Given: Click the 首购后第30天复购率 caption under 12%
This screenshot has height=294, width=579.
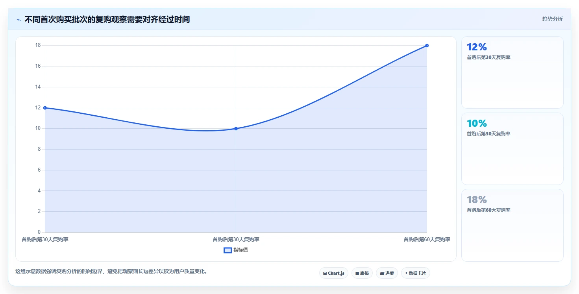Looking at the screenshot, I should [x=488, y=57].
